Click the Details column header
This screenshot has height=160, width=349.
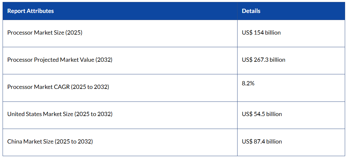tap(251, 11)
